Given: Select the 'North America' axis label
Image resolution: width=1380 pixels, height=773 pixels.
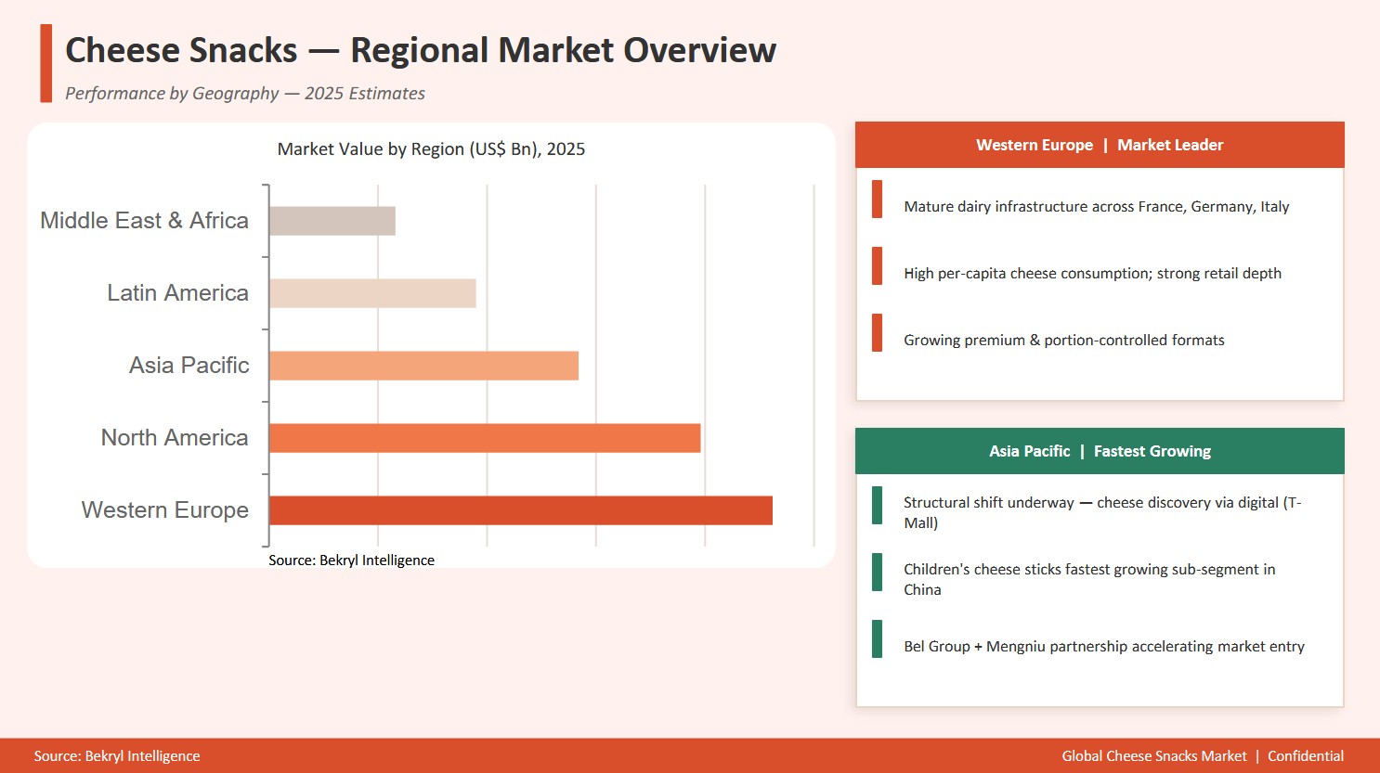Looking at the screenshot, I should 175,438.
